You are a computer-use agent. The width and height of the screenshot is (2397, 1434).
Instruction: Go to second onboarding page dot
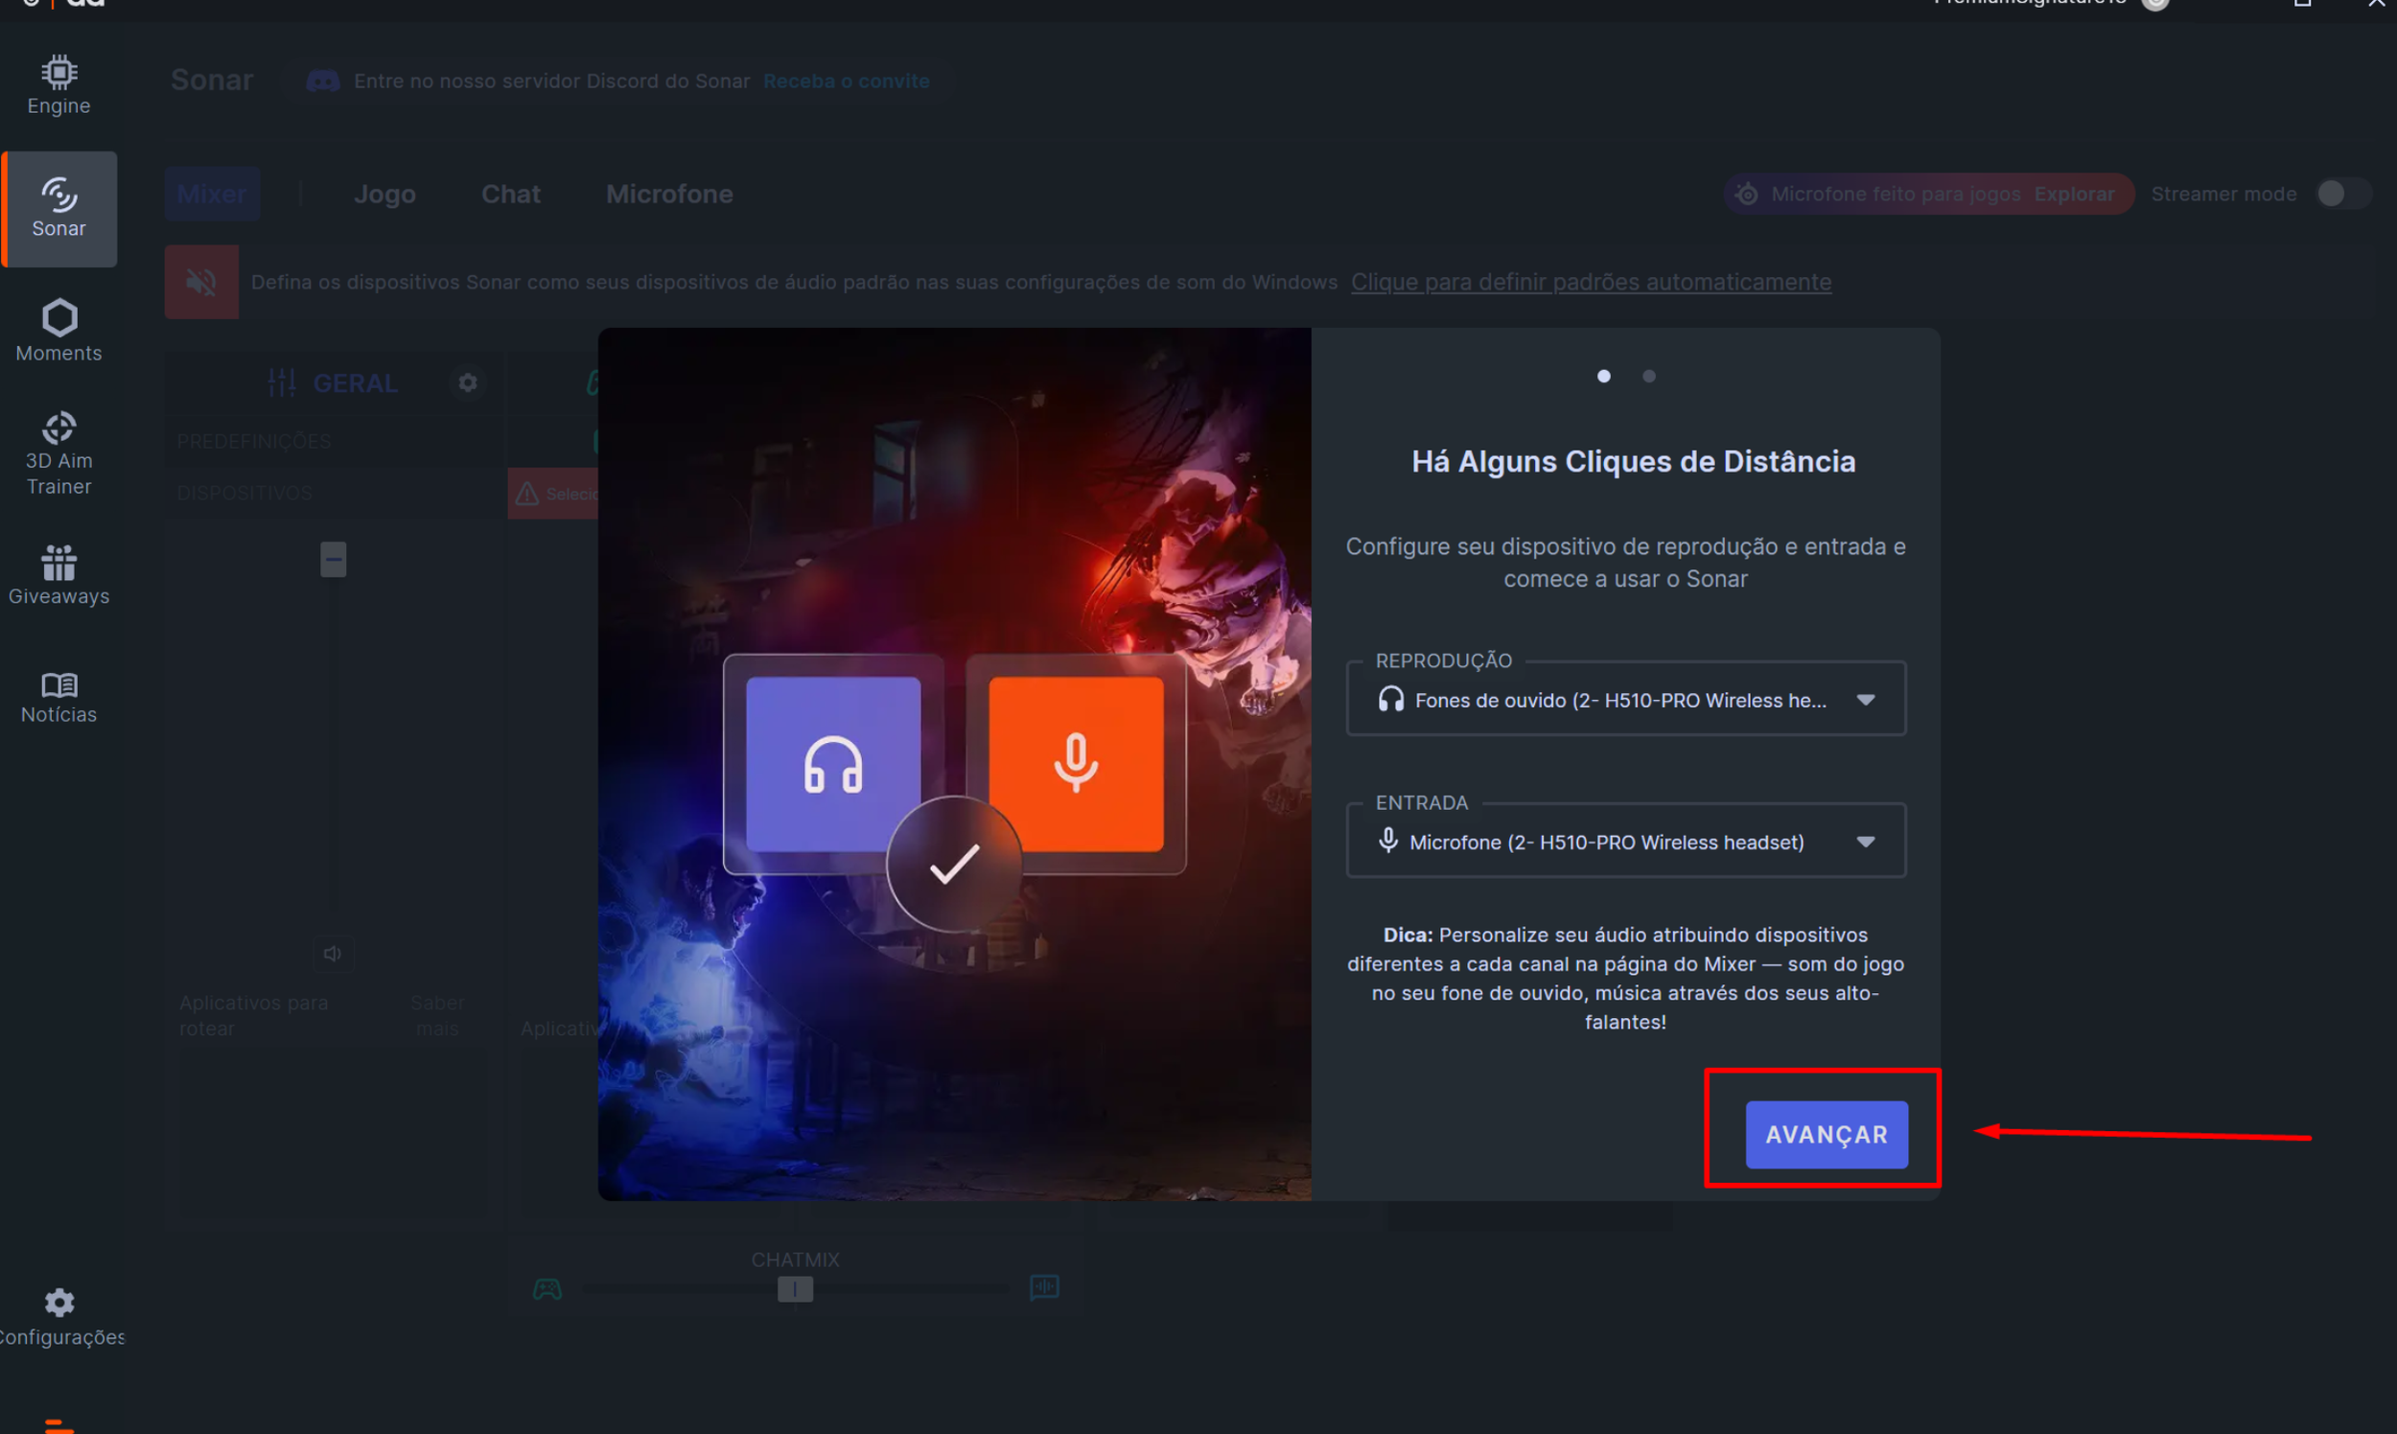1649,376
